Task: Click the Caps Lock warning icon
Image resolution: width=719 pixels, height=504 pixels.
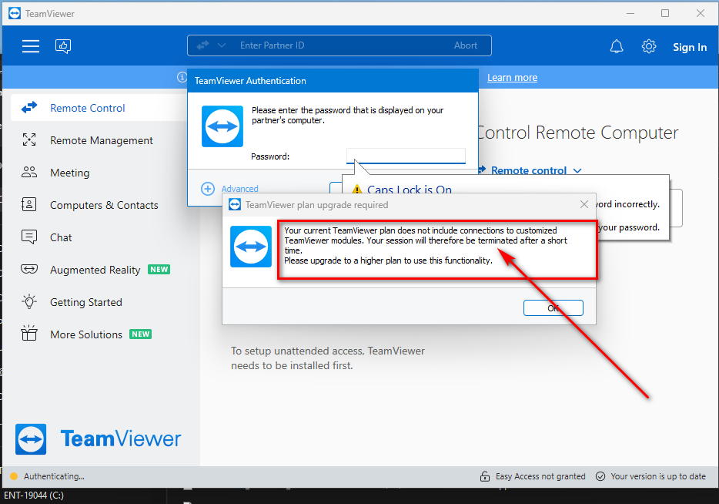Action: [356, 189]
